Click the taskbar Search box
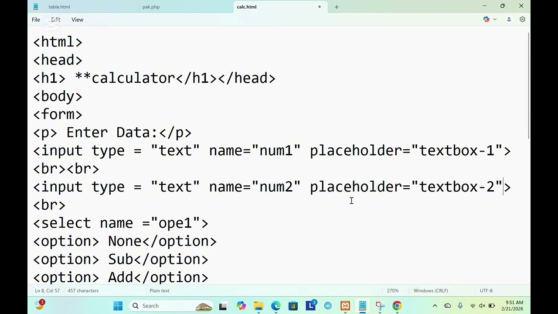The image size is (558, 314). pos(171,306)
